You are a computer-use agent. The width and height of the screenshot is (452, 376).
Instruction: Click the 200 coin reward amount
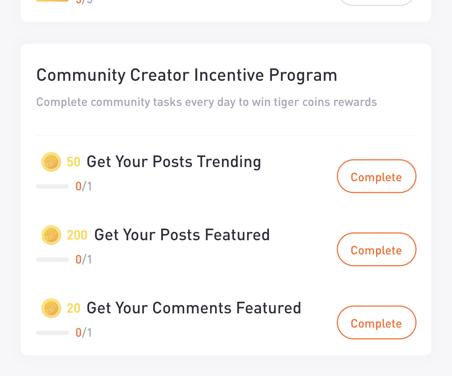[77, 235]
